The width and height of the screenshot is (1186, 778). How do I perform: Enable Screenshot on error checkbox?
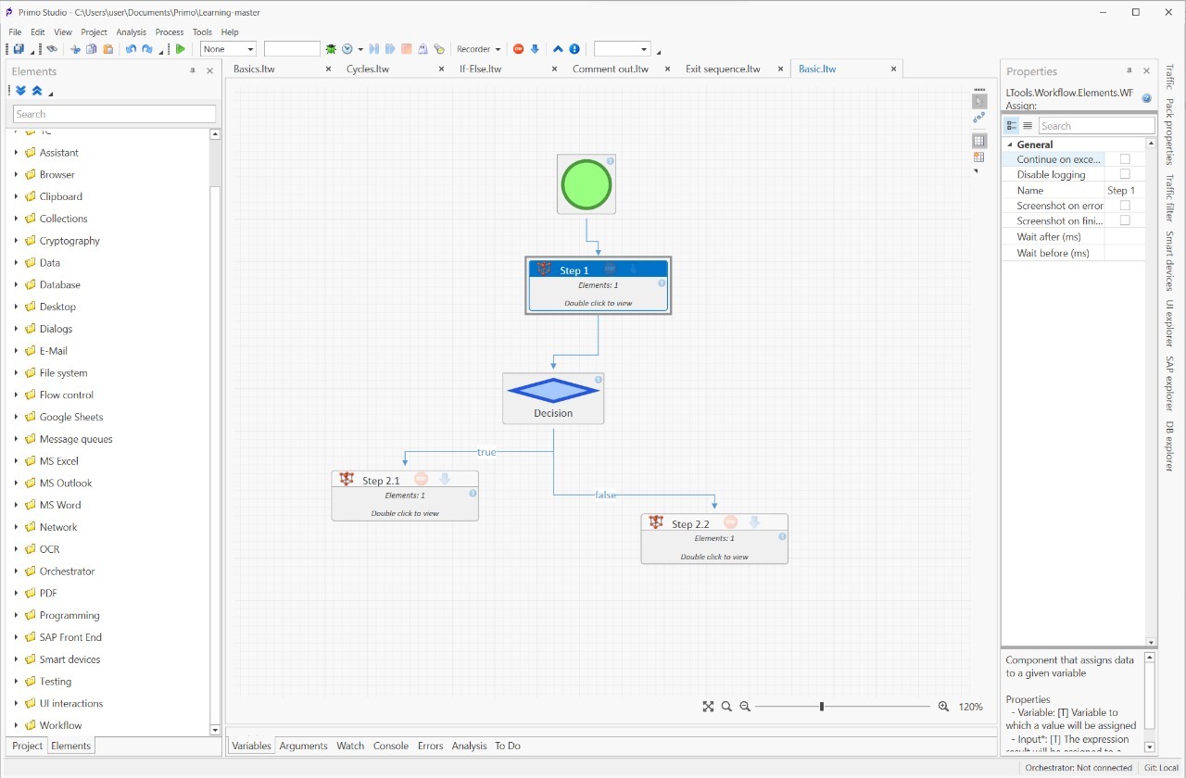click(x=1124, y=205)
